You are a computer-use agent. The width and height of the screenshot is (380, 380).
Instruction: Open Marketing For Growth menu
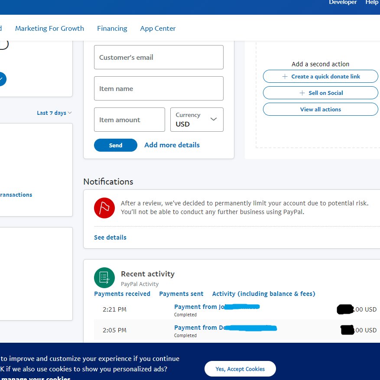(49, 28)
